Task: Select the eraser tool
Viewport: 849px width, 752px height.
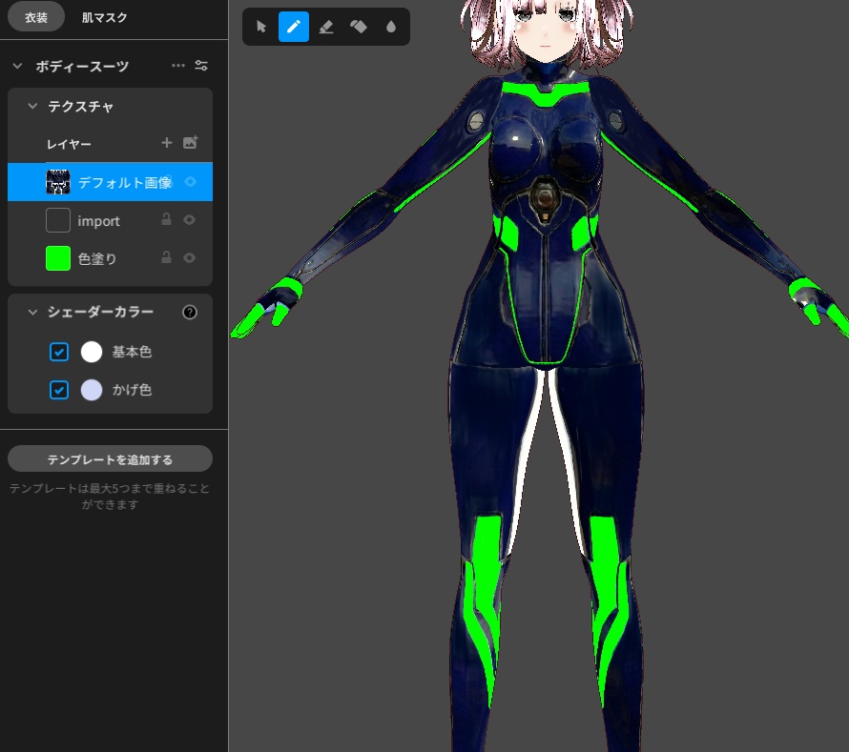Action: coord(326,27)
